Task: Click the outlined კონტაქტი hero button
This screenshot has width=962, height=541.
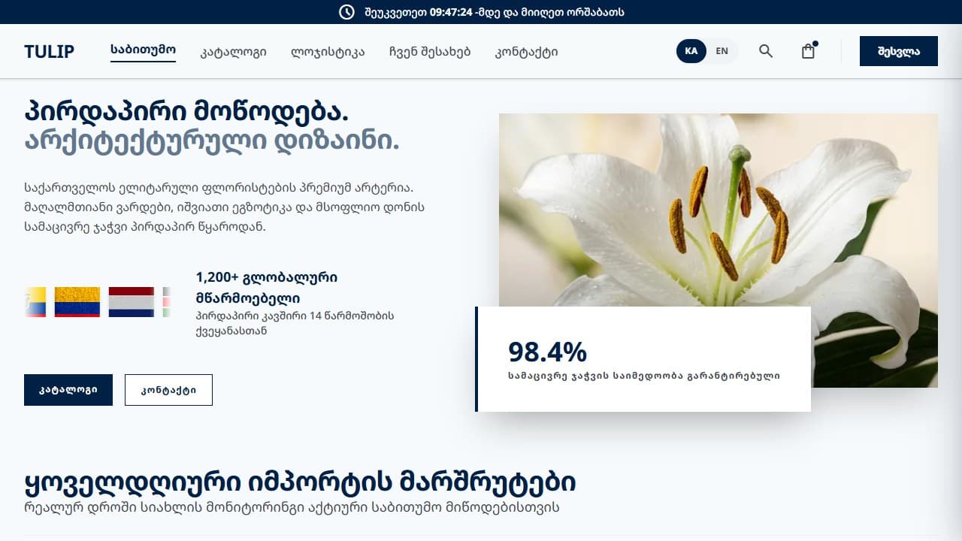Action: (x=168, y=390)
